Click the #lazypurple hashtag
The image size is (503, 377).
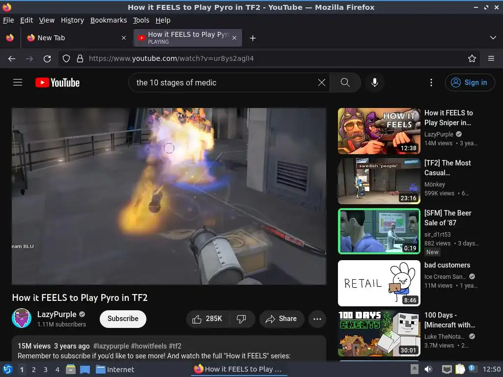(111, 346)
